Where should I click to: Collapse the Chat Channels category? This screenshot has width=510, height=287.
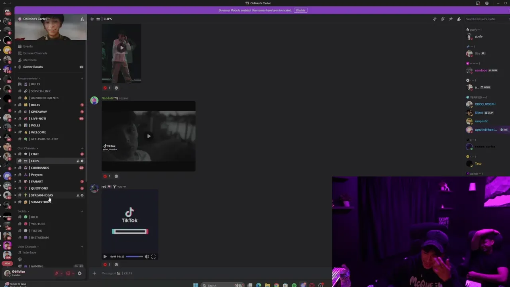tap(27, 148)
